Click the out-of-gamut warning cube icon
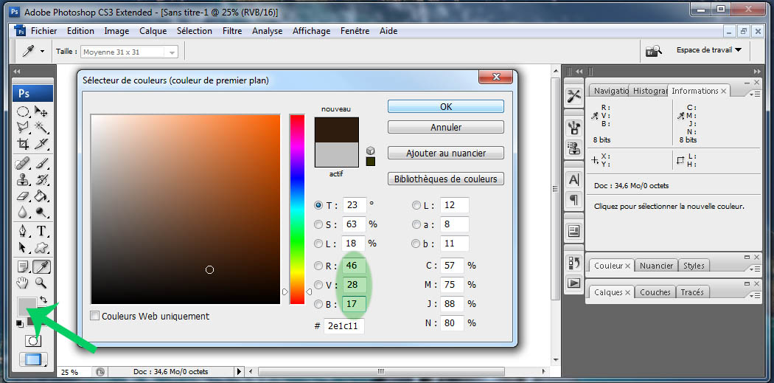 (x=370, y=151)
